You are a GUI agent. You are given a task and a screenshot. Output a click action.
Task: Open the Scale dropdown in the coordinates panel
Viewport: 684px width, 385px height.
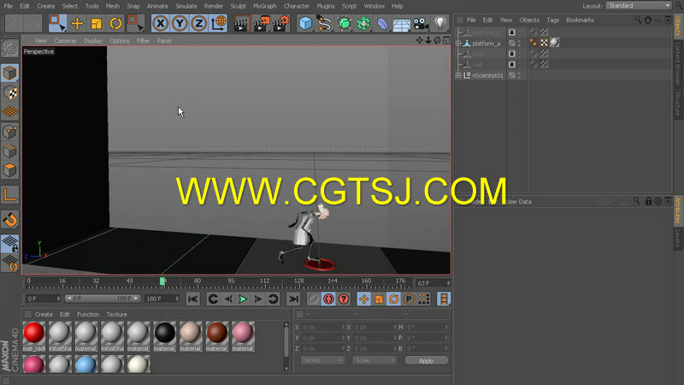tap(374, 360)
